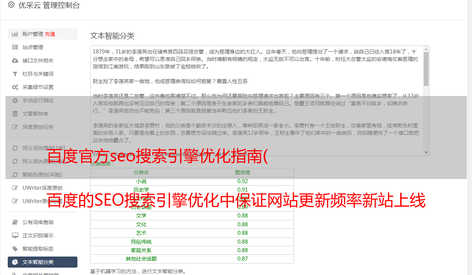Click the 优采云 管理控制台 header title

49,5
